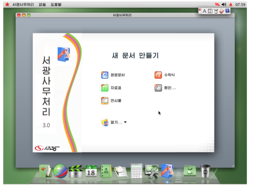Screen dimensions: 253x187
Task: Click the 열기 open folder icon
Action: 105,122
